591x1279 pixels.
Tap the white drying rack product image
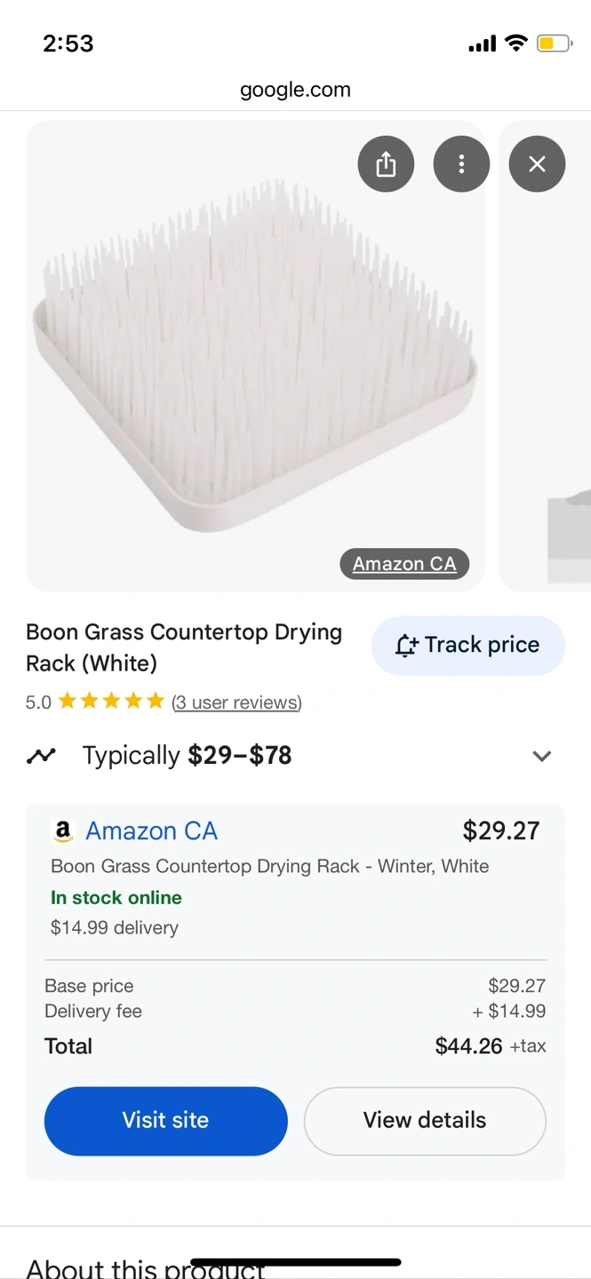(255, 355)
